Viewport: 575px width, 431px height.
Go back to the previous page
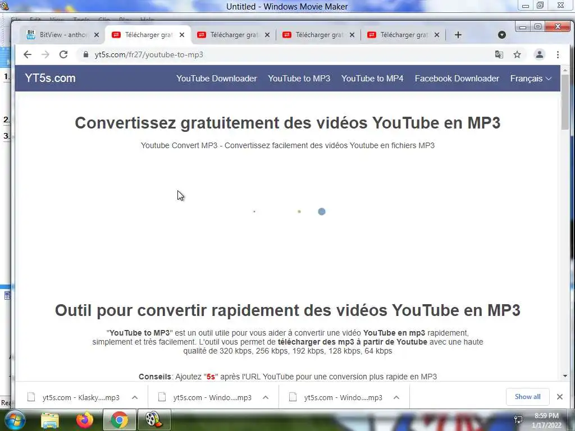coord(28,54)
